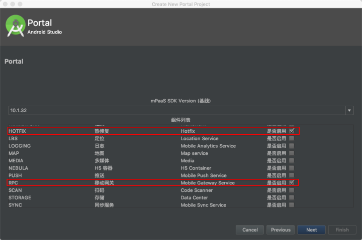This screenshot has width=362, height=240.
Task: Check the STORAGE Data Center checkbox
Action: 292,197
